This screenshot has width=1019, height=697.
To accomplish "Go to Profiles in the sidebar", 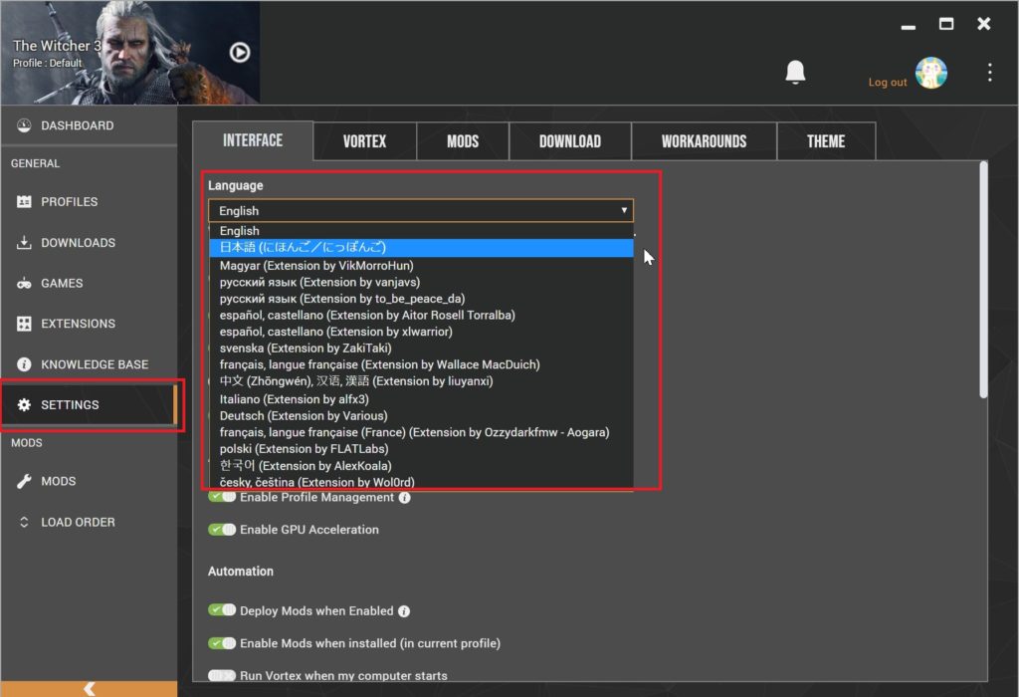I will click(69, 201).
